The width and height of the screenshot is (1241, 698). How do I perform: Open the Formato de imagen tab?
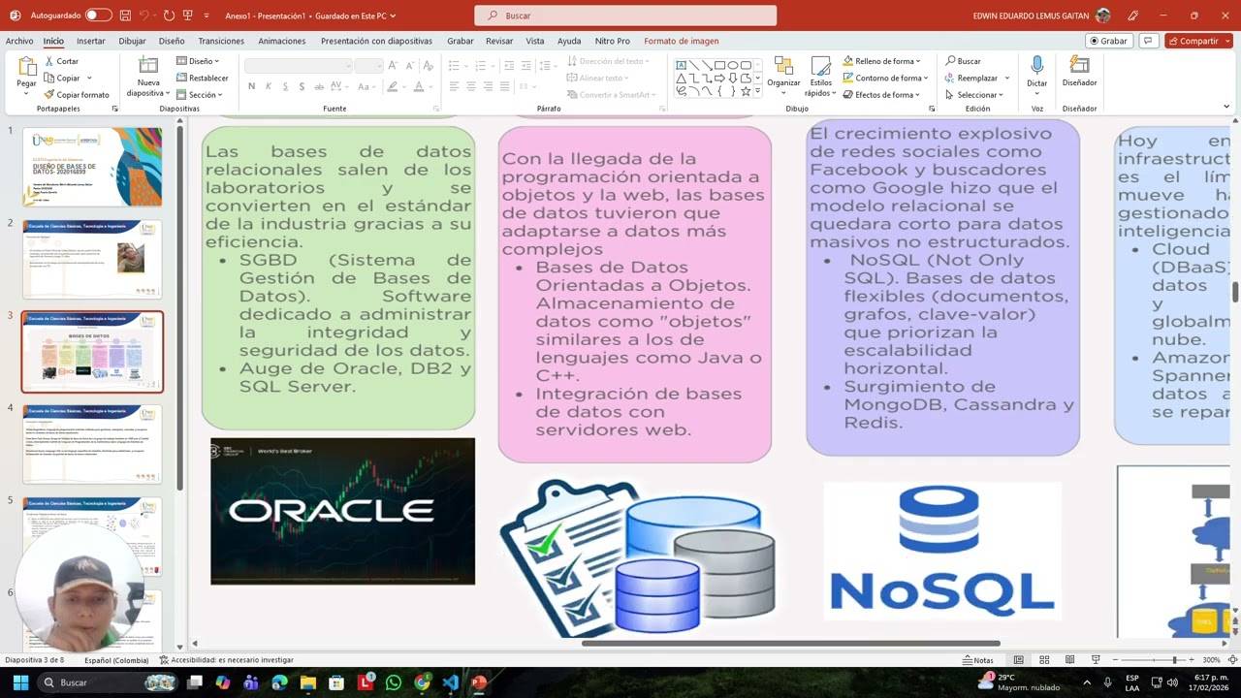pyautogui.click(x=682, y=41)
